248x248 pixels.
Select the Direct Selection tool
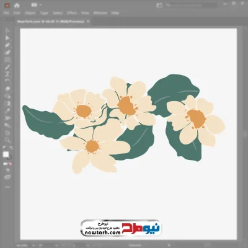tap(7, 38)
